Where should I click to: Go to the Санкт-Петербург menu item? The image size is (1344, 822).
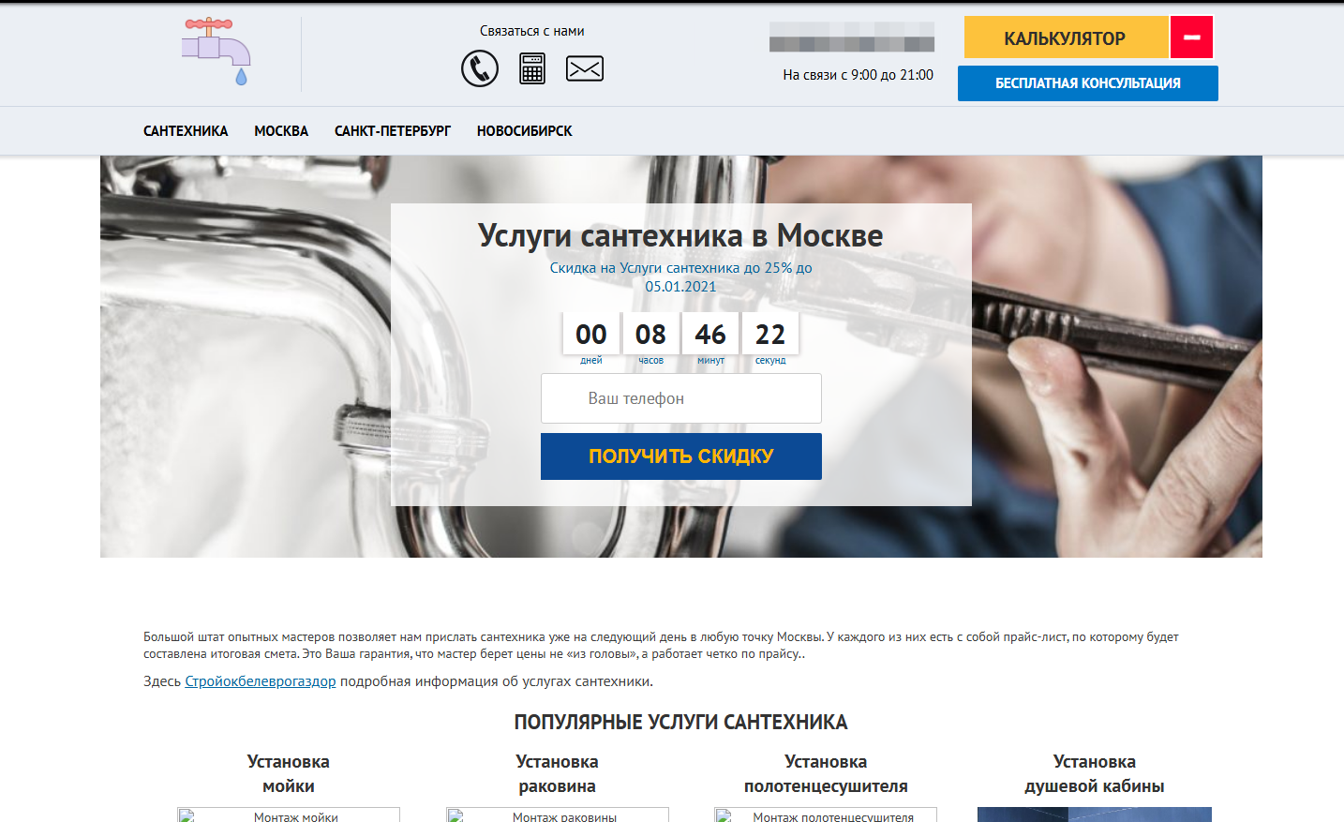coord(393,131)
